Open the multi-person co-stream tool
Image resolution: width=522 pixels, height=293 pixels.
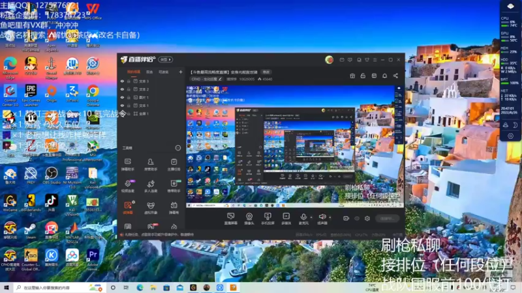[x=151, y=186]
